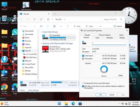Click Details button under Drive C chart
Screen dimensions: 140x107
pos(120,75)
